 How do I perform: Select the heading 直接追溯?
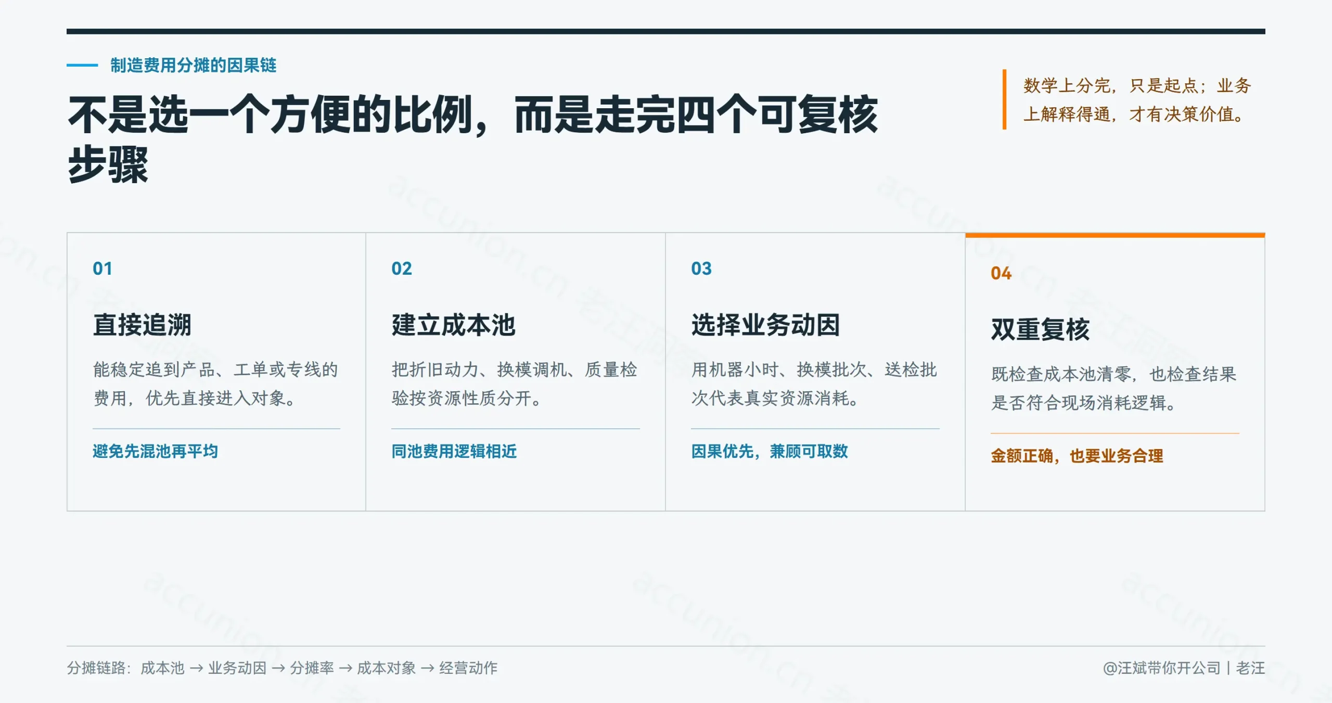142,325
